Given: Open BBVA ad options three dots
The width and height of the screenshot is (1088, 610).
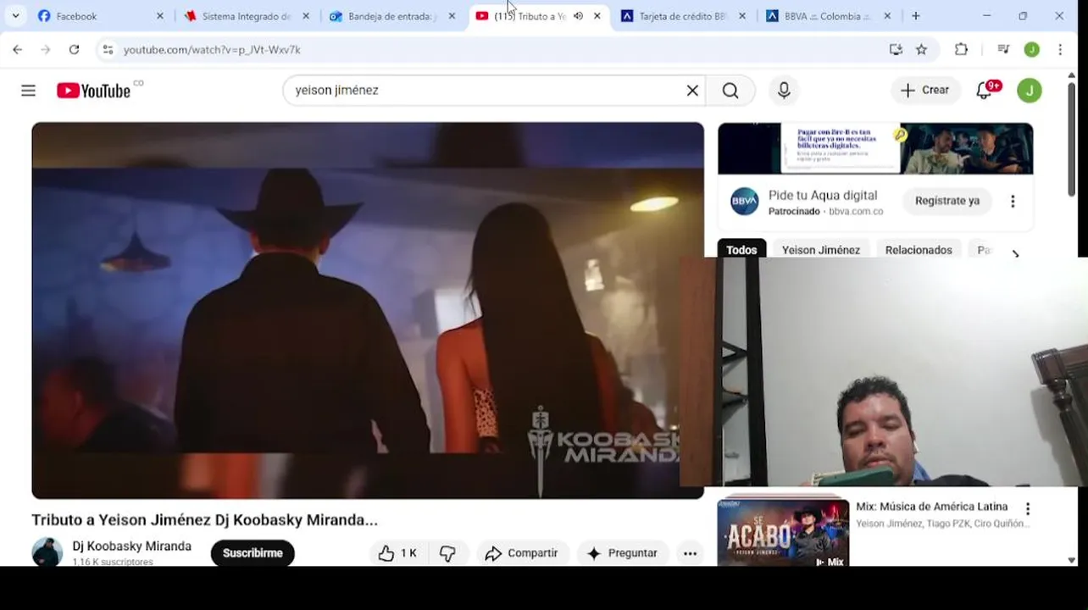Looking at the screenshot, I should pyautogui.click(x=1013, y=201).
